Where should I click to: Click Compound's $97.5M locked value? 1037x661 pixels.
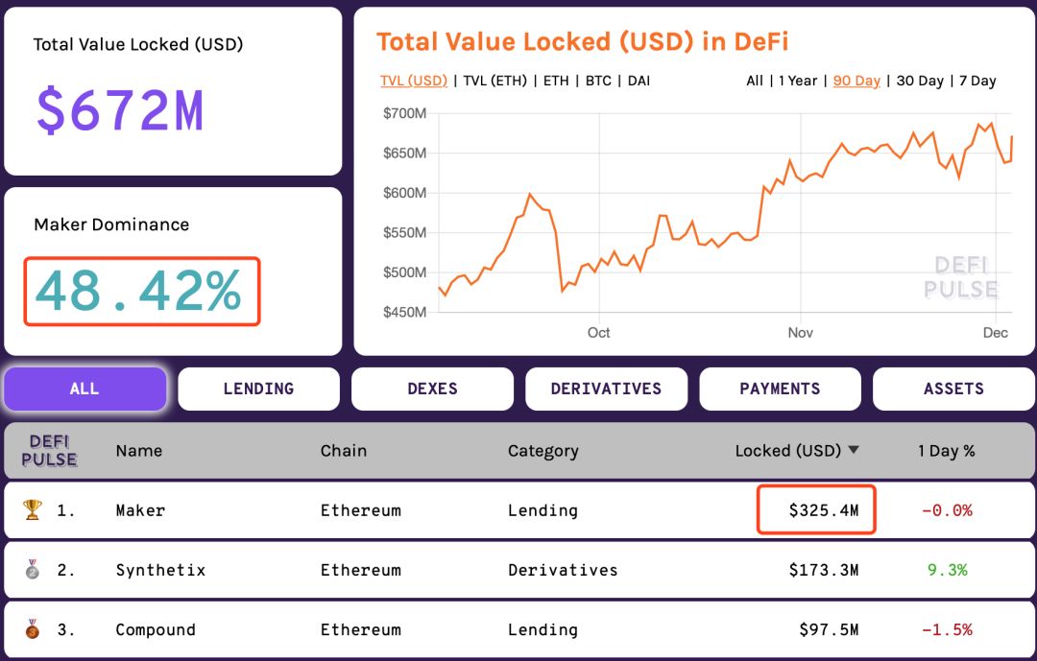coord(829,629)
